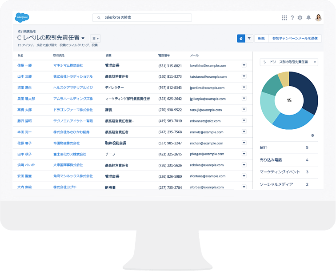Open the App Launcher grid icon

pyautogui.click(x=284, y=18)
